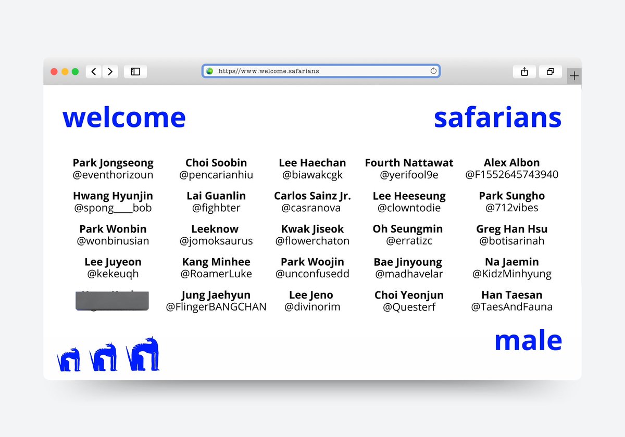The image size is (625, 437).
Task: Select handle @unconfusedd
Action: (x=312, y=274)
